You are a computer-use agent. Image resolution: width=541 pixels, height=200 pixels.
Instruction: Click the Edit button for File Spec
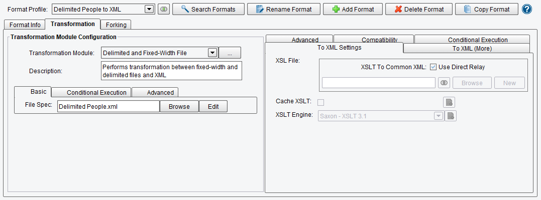pyautogui.click(x=213, y=107)
